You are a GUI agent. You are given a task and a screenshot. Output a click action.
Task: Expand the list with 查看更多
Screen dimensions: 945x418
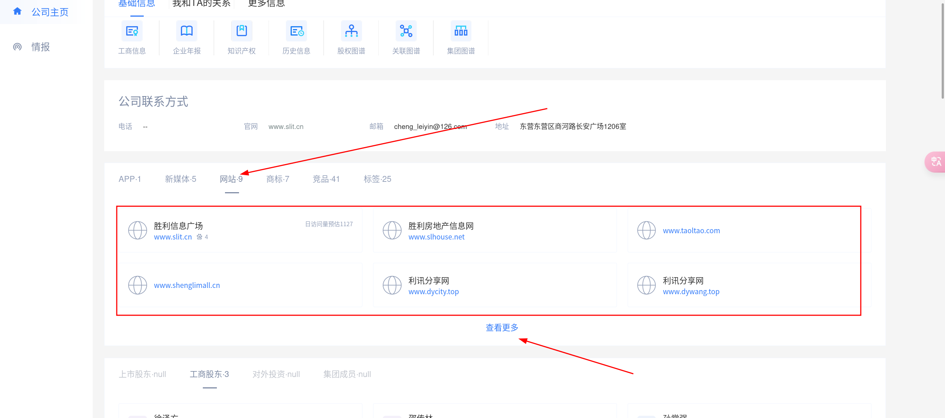tap(502, 327)
